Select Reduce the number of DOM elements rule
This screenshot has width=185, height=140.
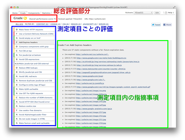(34, 98)
